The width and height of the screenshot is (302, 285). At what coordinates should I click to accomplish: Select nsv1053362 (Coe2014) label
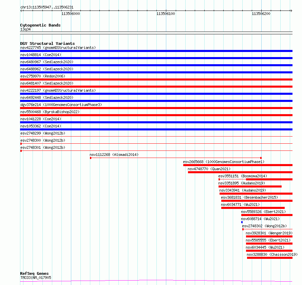coord(41,126)
